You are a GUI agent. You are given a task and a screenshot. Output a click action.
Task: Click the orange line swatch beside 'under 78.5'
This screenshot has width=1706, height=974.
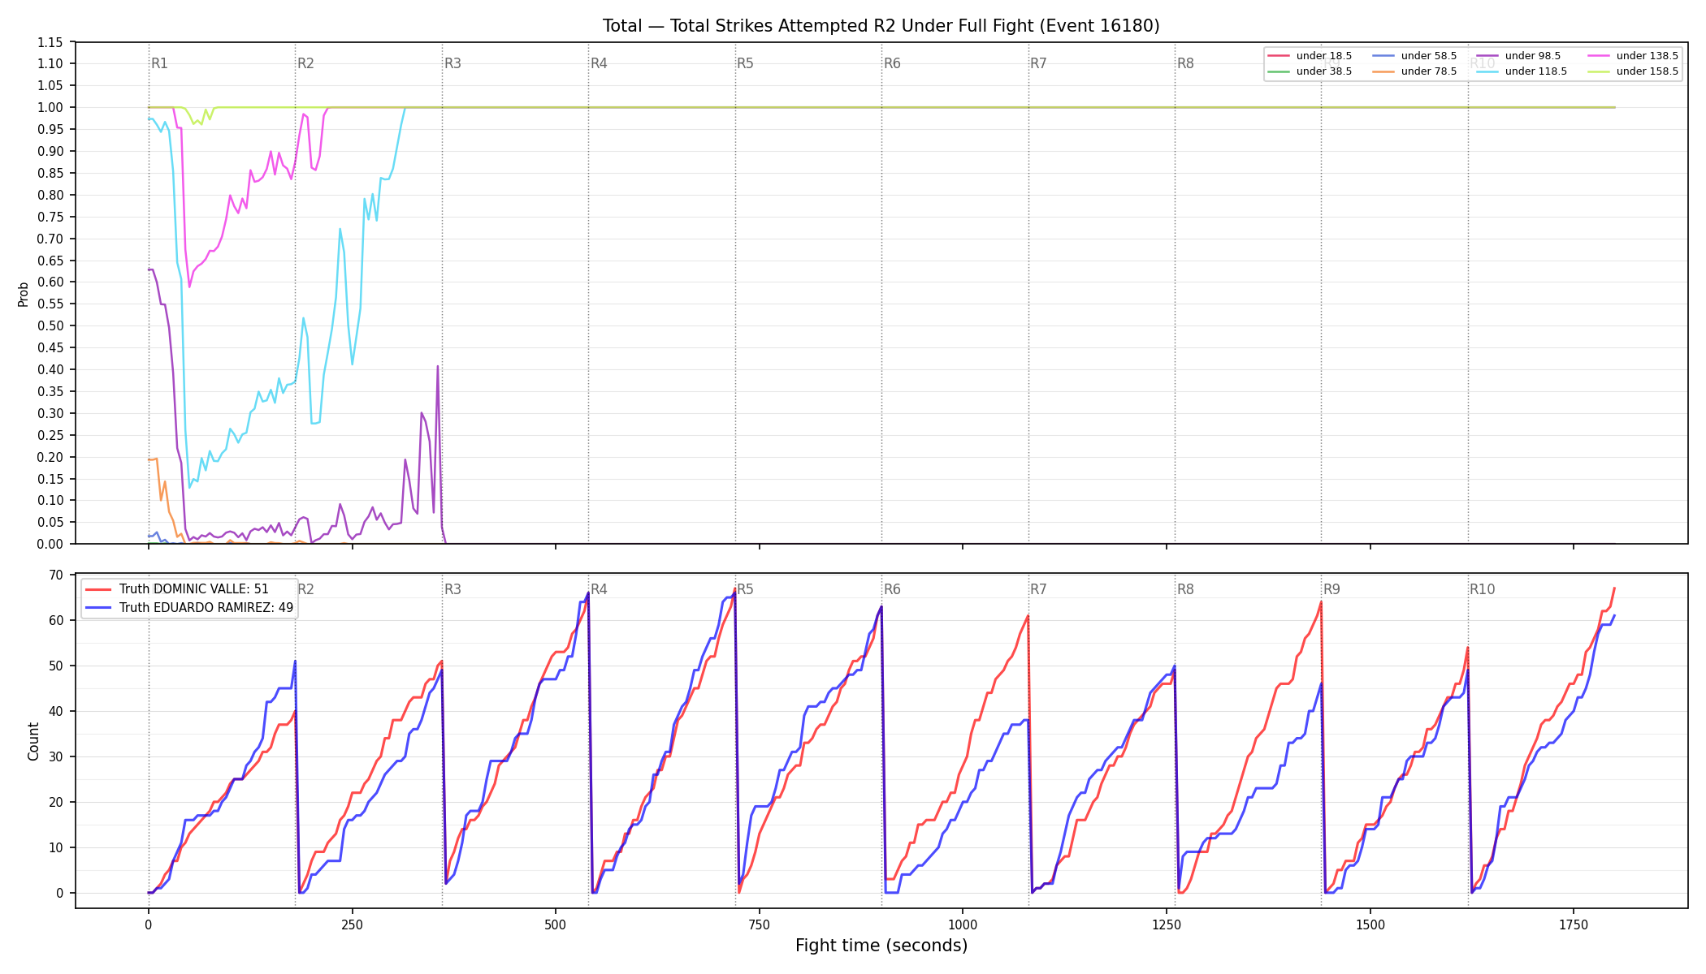coord(1383,71)
